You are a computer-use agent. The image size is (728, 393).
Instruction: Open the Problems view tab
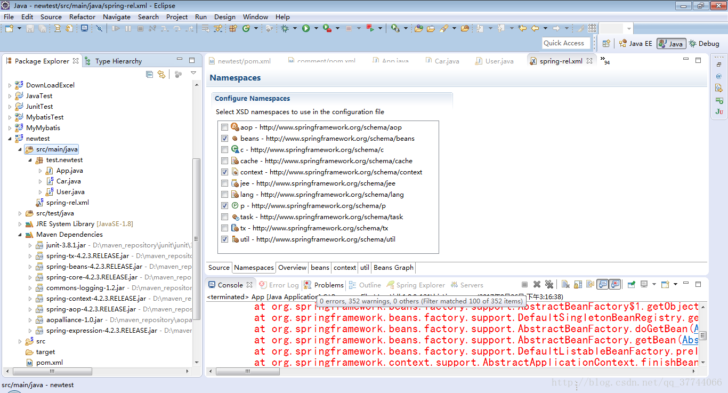[x=323, y=285]
